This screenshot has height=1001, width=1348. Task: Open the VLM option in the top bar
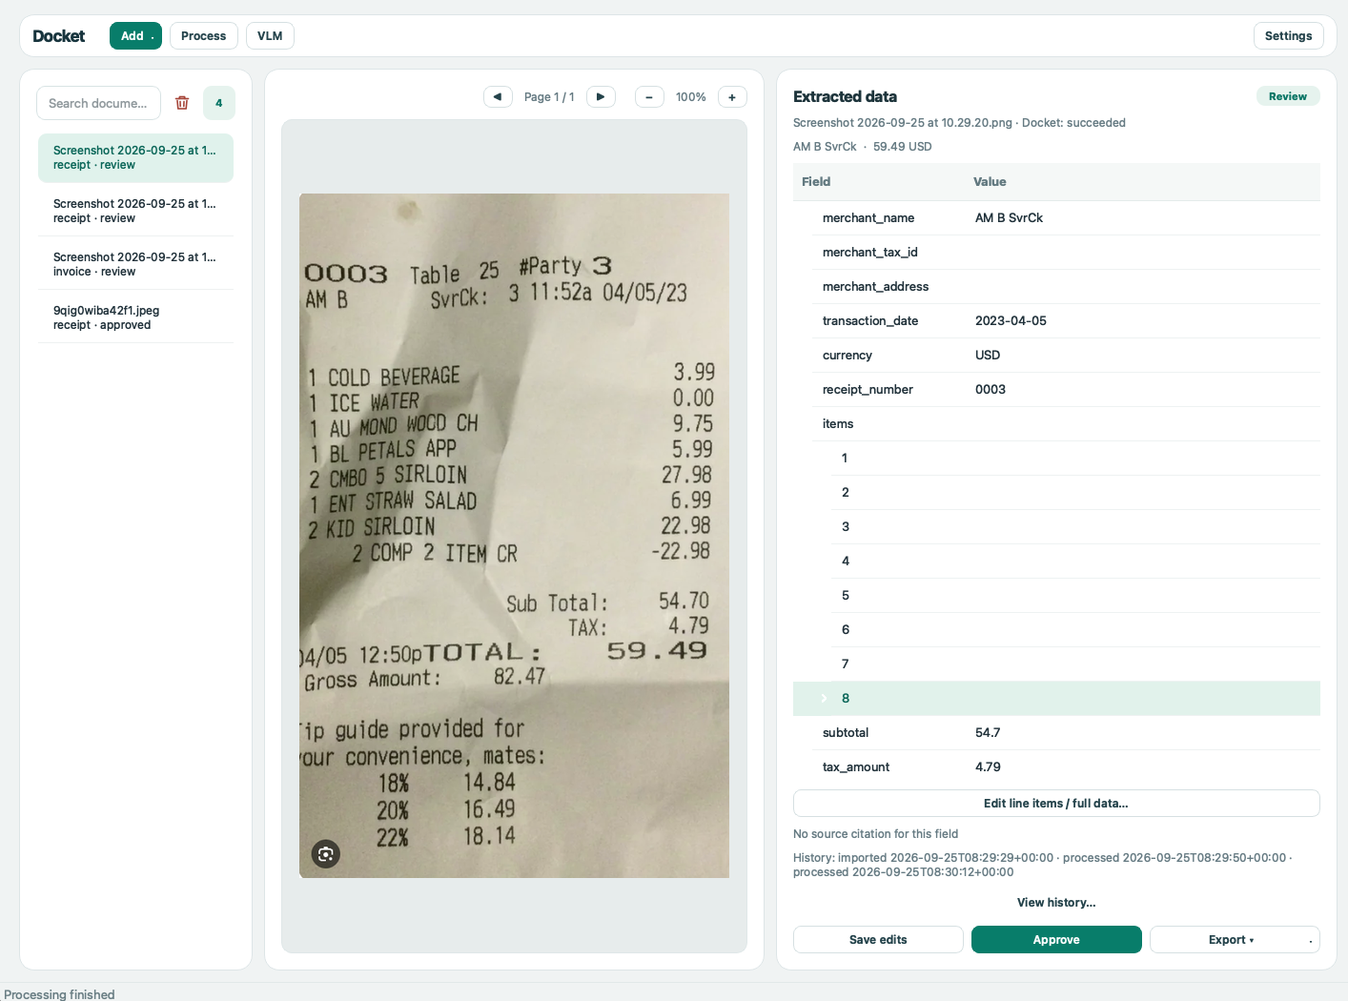click(x=270, y=36)
